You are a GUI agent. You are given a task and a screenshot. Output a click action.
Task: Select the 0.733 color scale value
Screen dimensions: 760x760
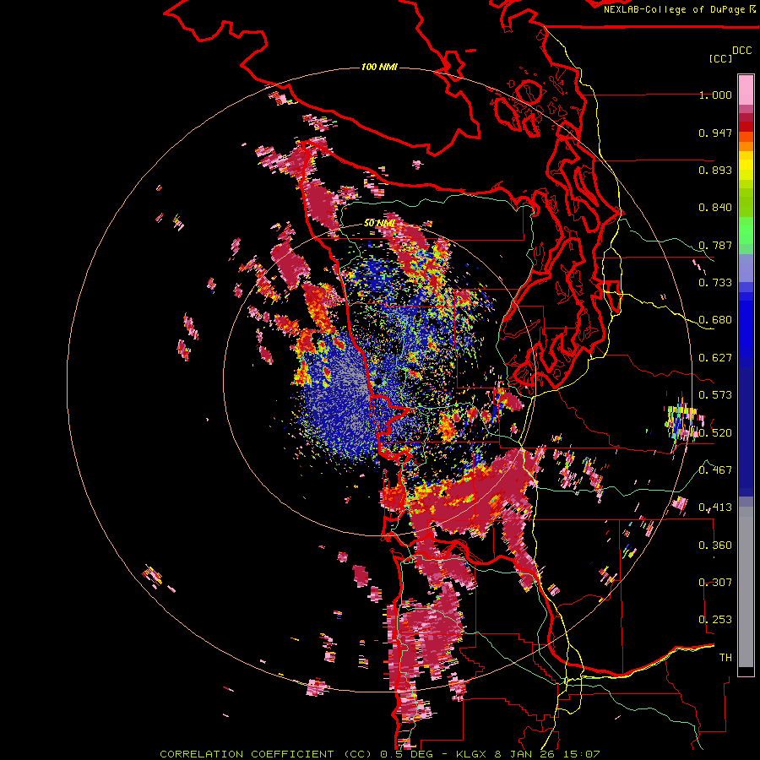tap(715, 283)
